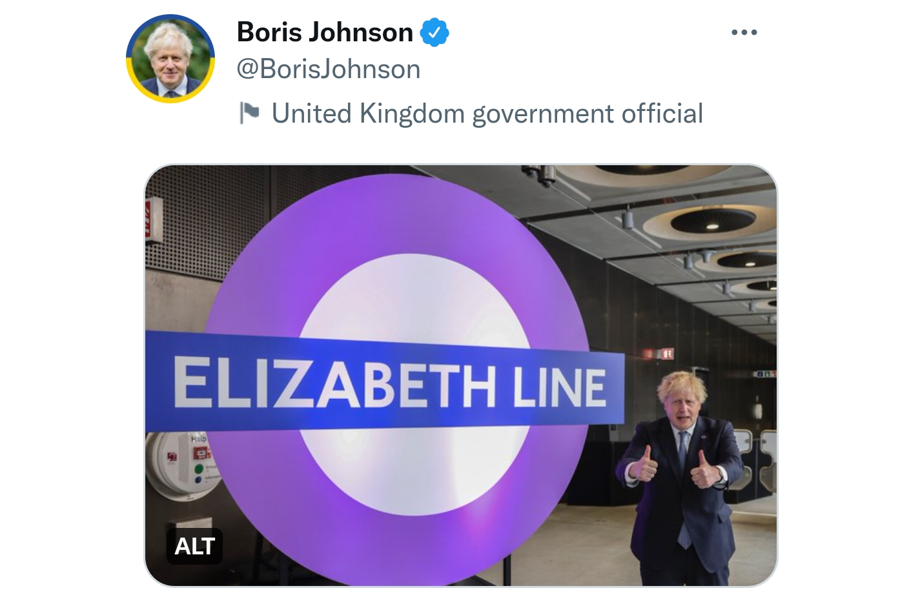Click the United Kingdom government official label

487,114
